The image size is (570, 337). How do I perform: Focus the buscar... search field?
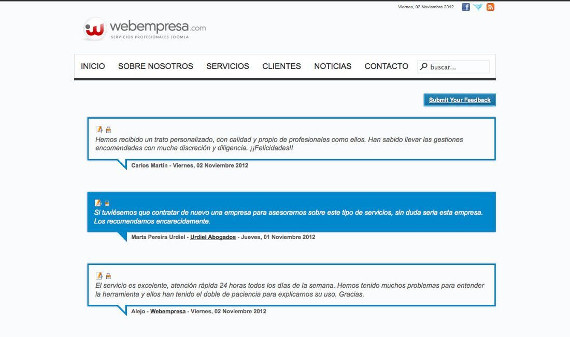pos(453,67)
